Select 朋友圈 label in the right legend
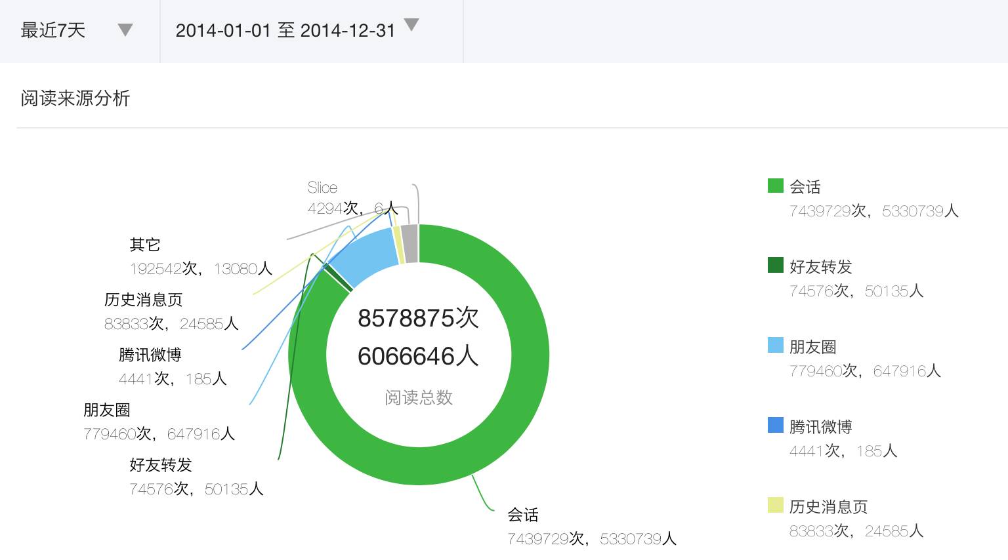The image size is (1008, 560). (x=813, y=347)
